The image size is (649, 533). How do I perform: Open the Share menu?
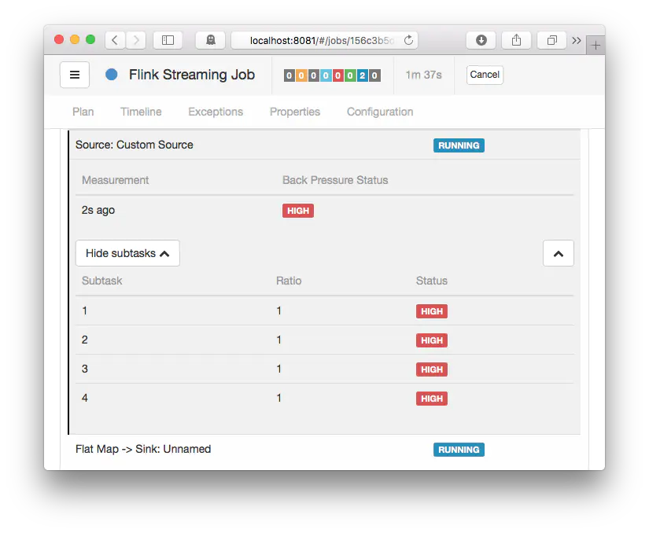pyautogui.click(x=516, y=40)
